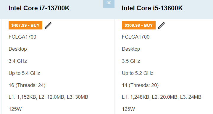Viewport: 213px width, 114px height.
Task: Click the 3.5 GHz clock speed value
Action: 131,61
